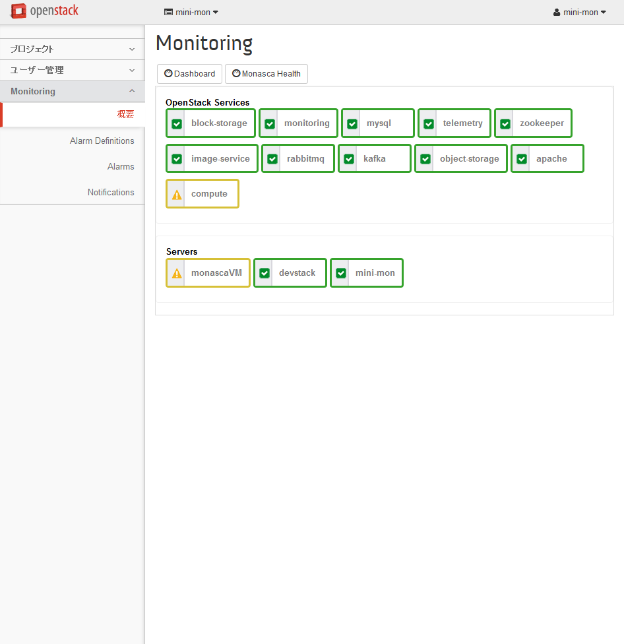Click the green check icon for image-service
Screen dimensions: 624x644
(x=177, y=159)
